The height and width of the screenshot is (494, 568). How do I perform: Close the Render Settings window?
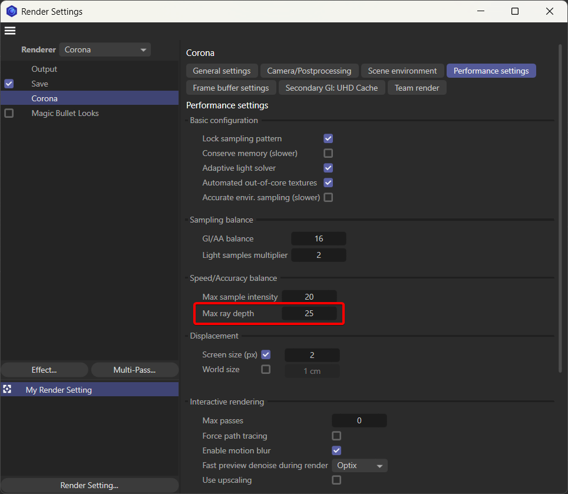(550, 12)
